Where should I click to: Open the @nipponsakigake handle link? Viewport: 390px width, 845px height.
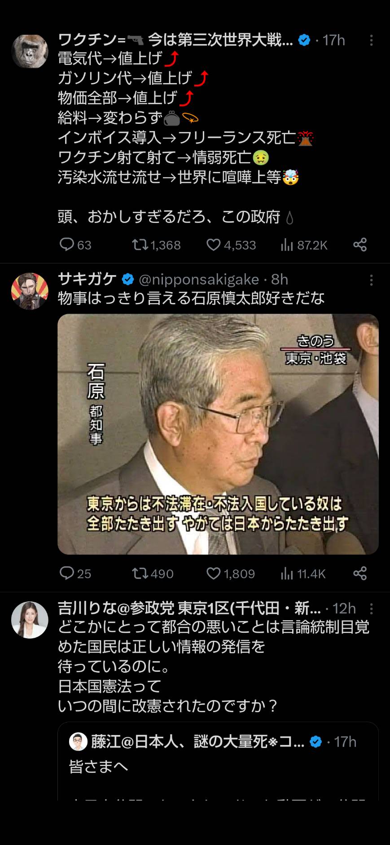(x=199, y=280)
